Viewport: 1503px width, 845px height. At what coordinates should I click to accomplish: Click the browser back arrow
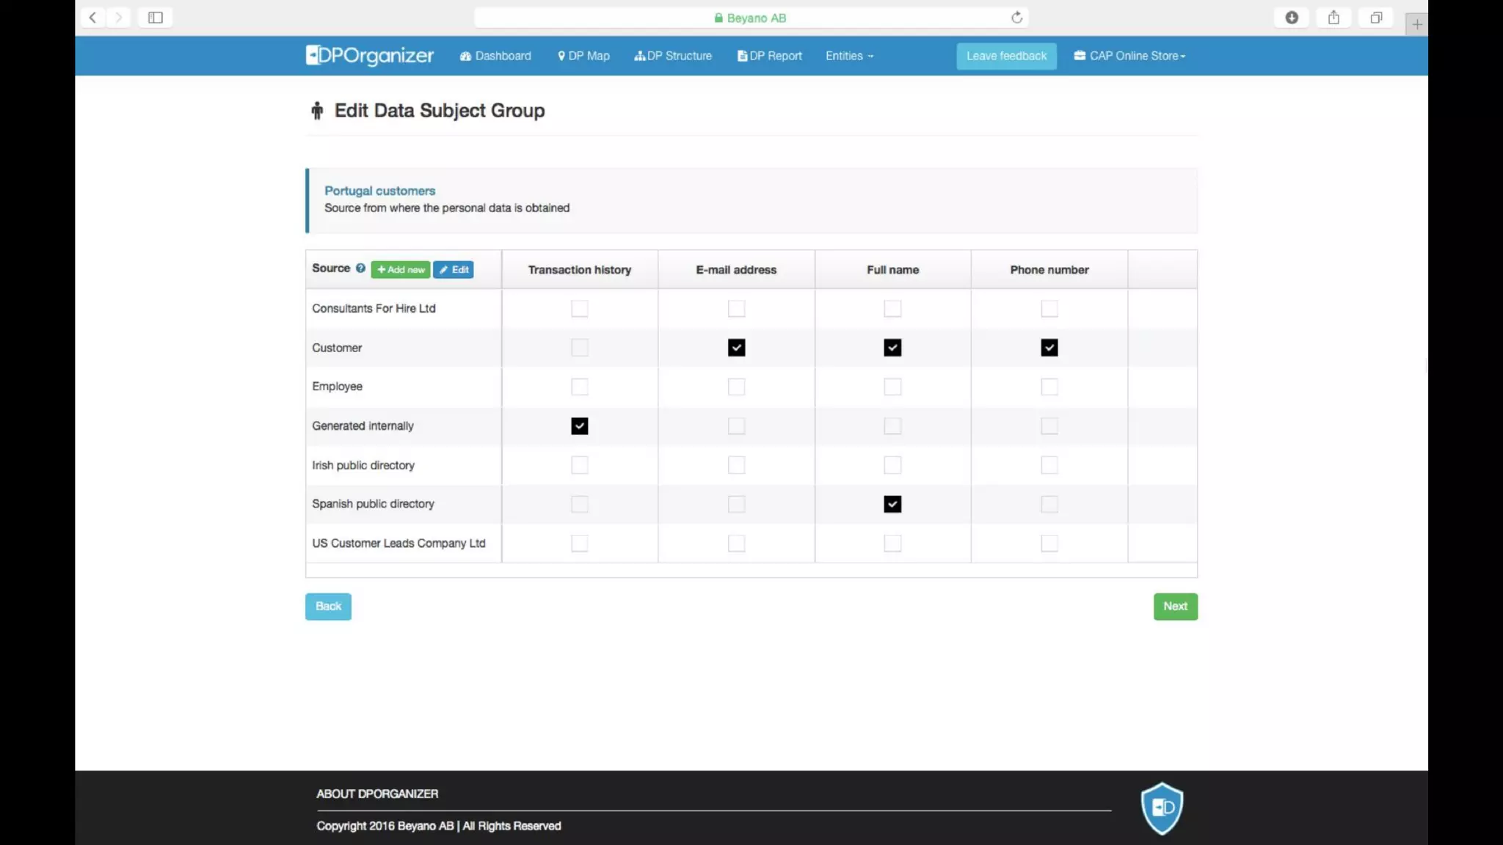coord(92,18)
